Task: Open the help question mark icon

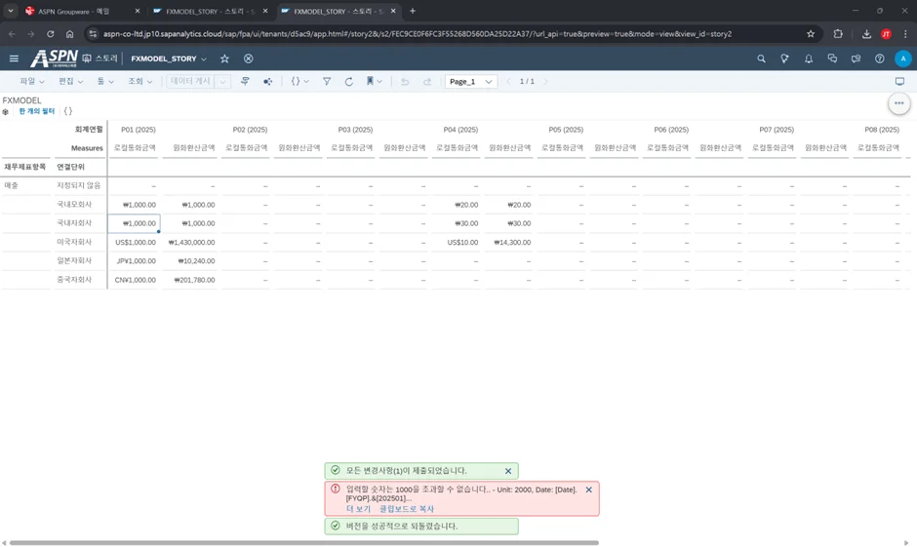Action: tap(879, 59)
